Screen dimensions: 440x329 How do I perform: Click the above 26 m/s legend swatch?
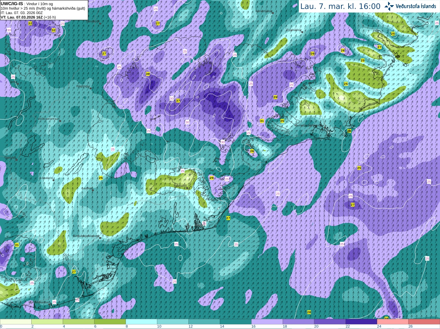click(x=424, y=322)
